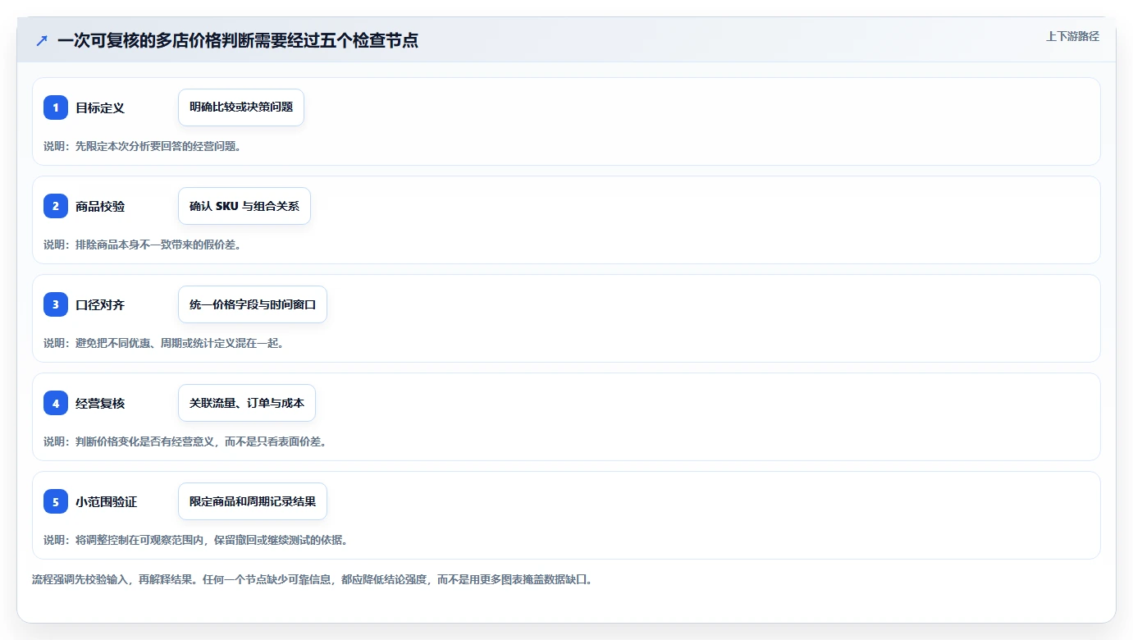The height and width of the screenshot is (640, 1133).
Task: Select the 口径对齐 step label
Action: tap(100, 304)
